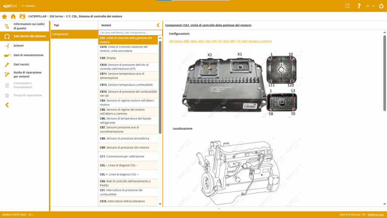This screenshot has width=387, height=218.
Task: Open the IT language dropdown
Action: (370, 6)
